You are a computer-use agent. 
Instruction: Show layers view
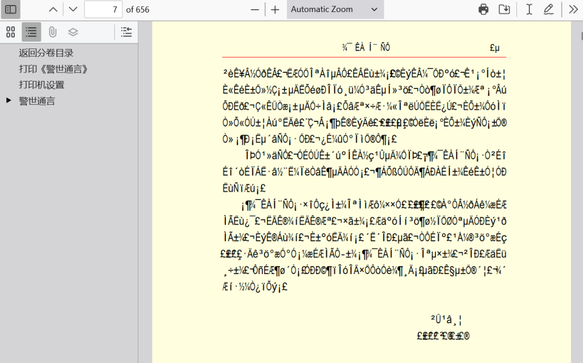click(x=73, y=32)
